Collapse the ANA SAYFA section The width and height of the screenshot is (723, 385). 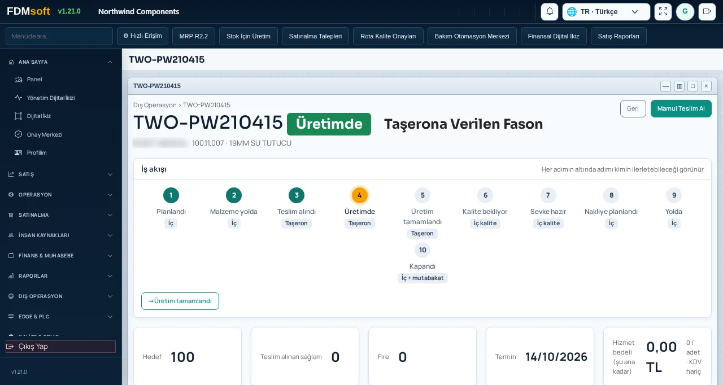[x=60, y=62]
